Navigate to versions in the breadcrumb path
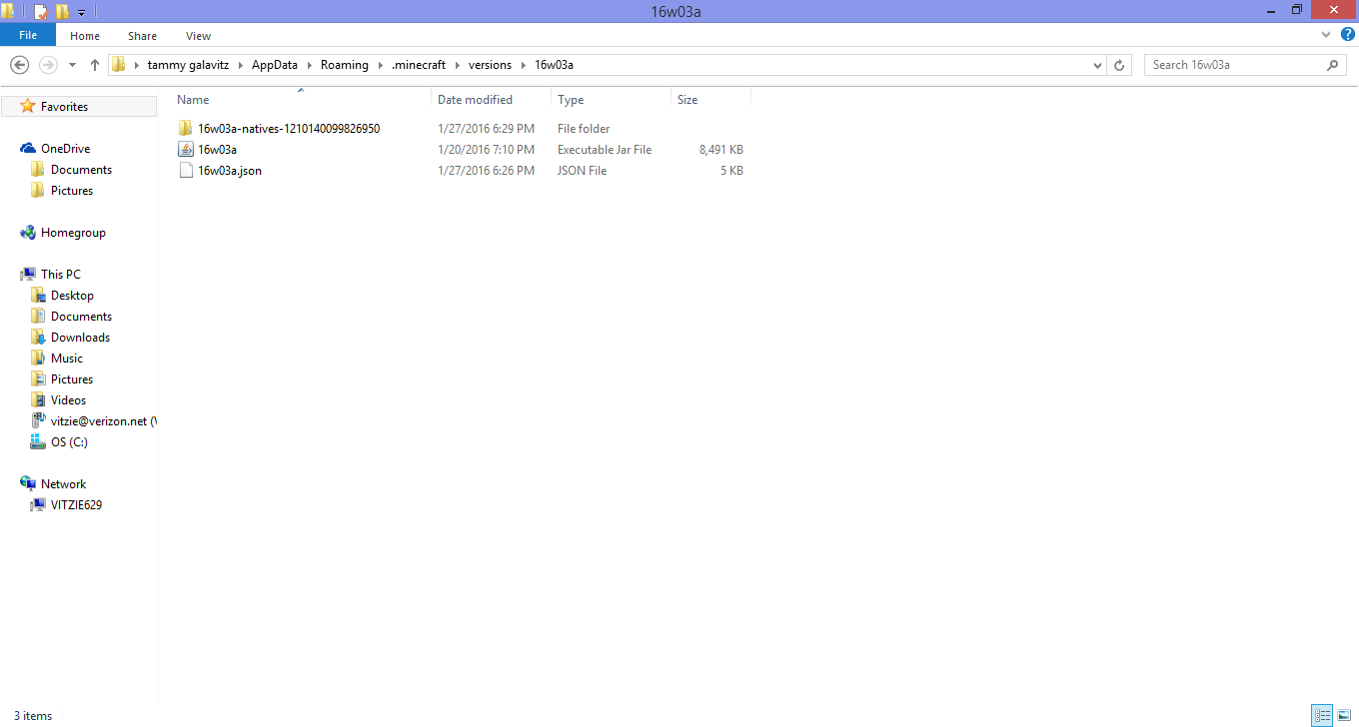1359x727 pixels. [x=490, y=65]
